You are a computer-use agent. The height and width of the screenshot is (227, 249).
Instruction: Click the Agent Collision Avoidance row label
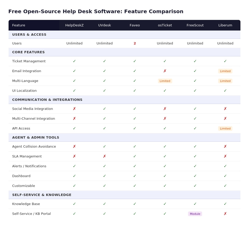[x=34, y=146]
